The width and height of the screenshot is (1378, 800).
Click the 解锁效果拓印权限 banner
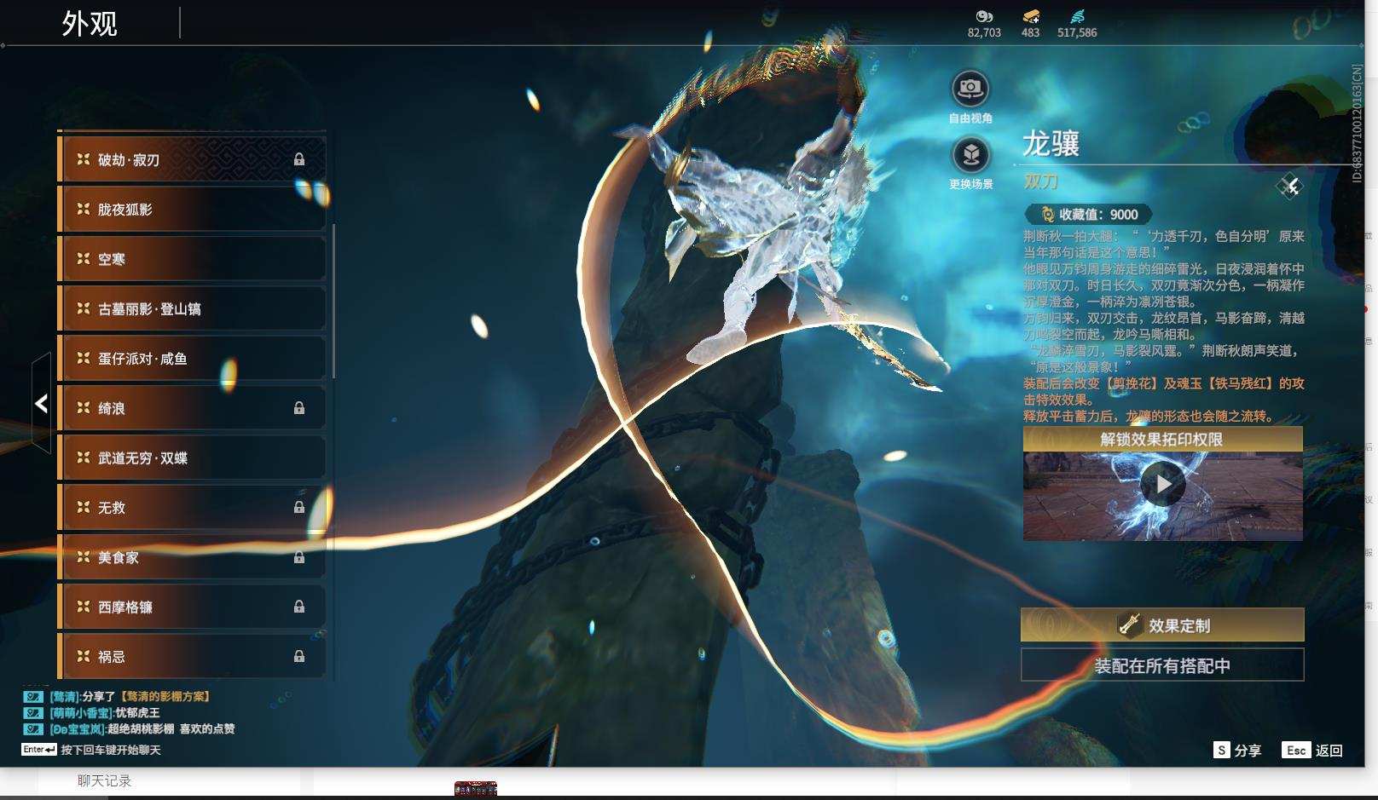coord(1162,440)
